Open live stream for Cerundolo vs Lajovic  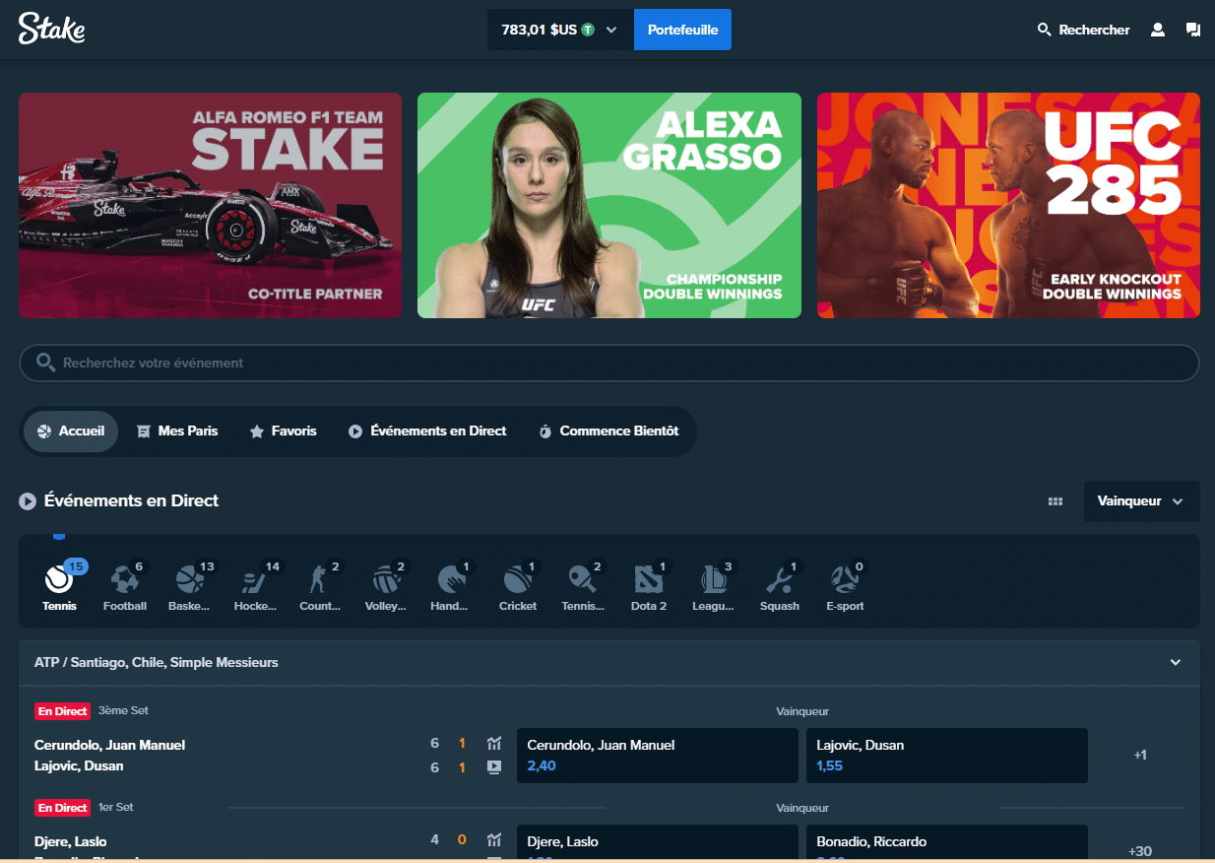click(x=494, y=766)
